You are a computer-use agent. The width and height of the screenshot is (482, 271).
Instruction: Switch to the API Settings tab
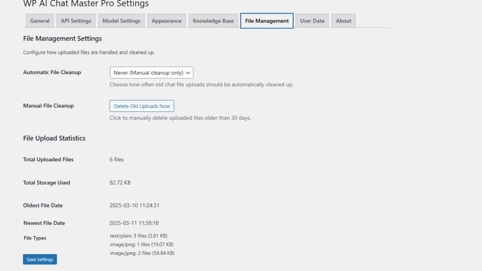pos(76,21)
